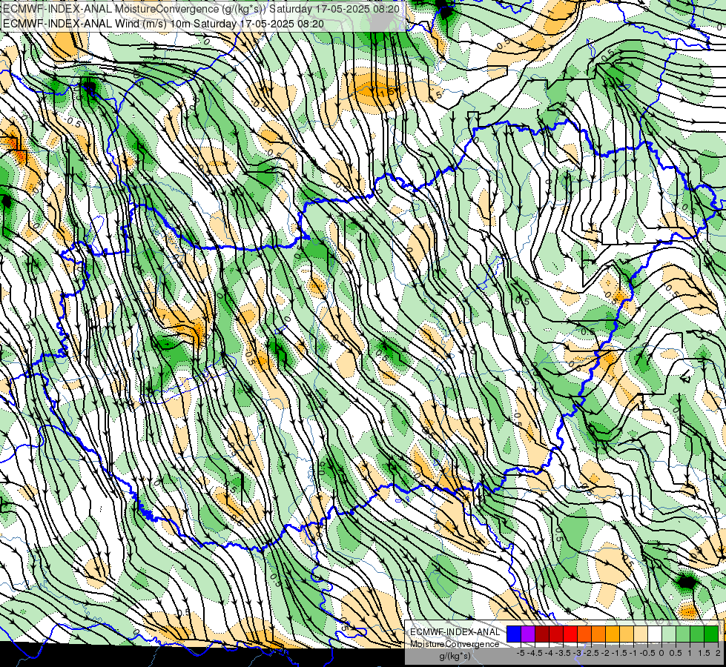Click the Wind (m/s) 10m title line

163,24
